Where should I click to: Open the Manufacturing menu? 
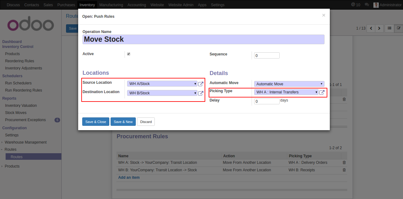coord(111,5)
